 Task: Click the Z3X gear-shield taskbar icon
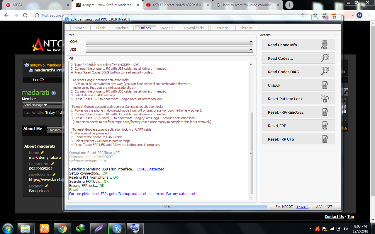[x=117, y=228]
